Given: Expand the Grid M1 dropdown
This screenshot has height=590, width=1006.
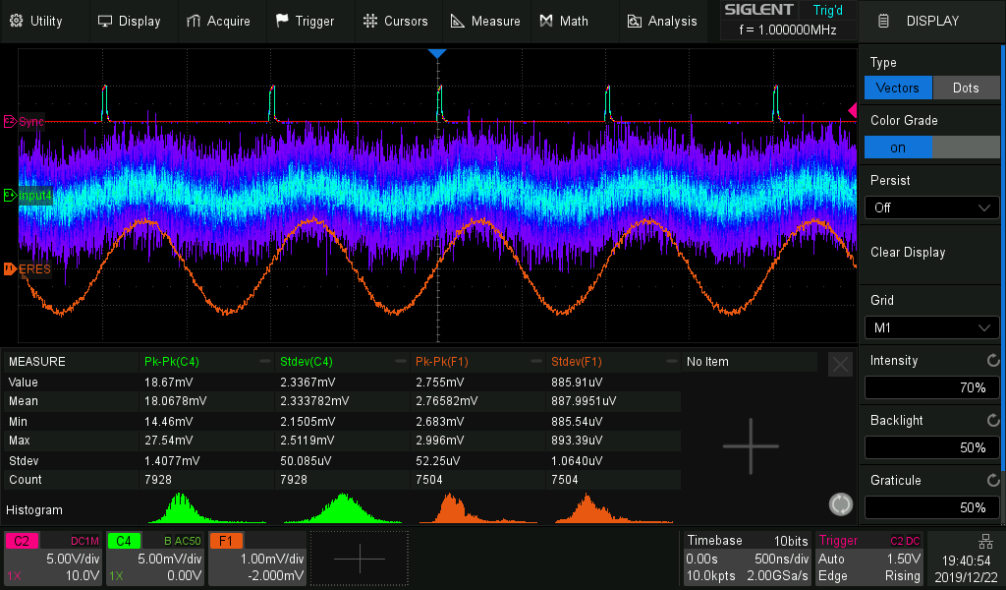Looking at the screenshot, I should coord(931,327).
